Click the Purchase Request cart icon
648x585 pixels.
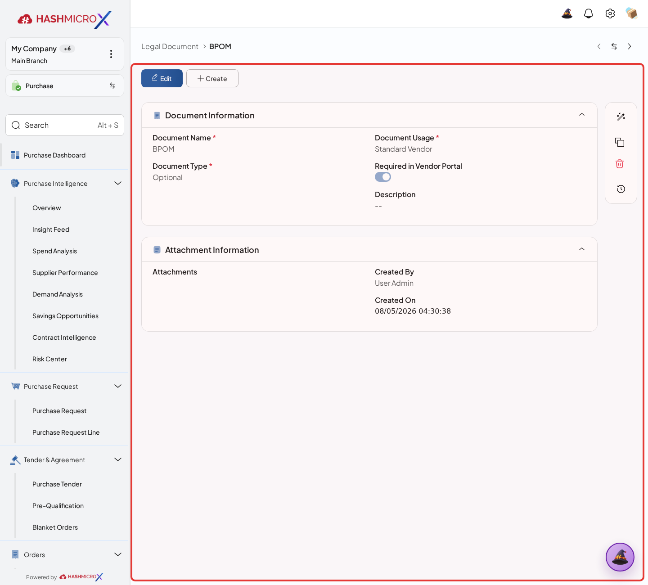click(x=15, y=386)
